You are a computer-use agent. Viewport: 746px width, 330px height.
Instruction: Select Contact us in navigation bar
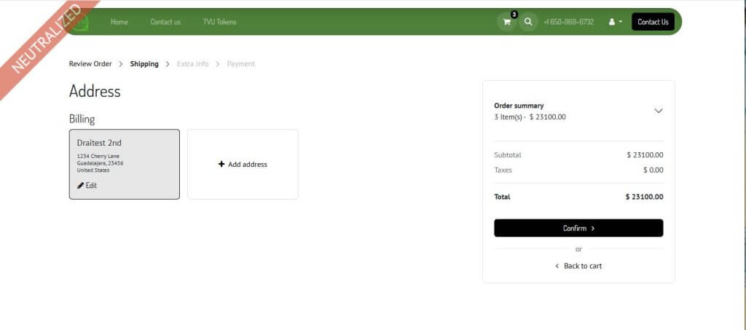(165, 22)
